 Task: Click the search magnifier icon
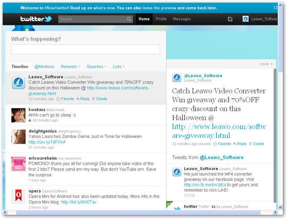coord(129,19)
